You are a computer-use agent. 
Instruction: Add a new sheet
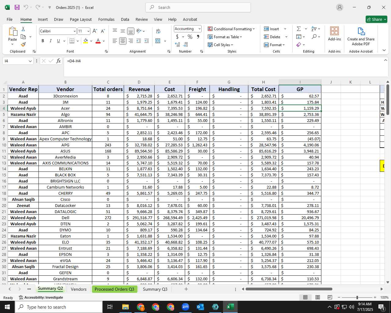tap(186, 289)
